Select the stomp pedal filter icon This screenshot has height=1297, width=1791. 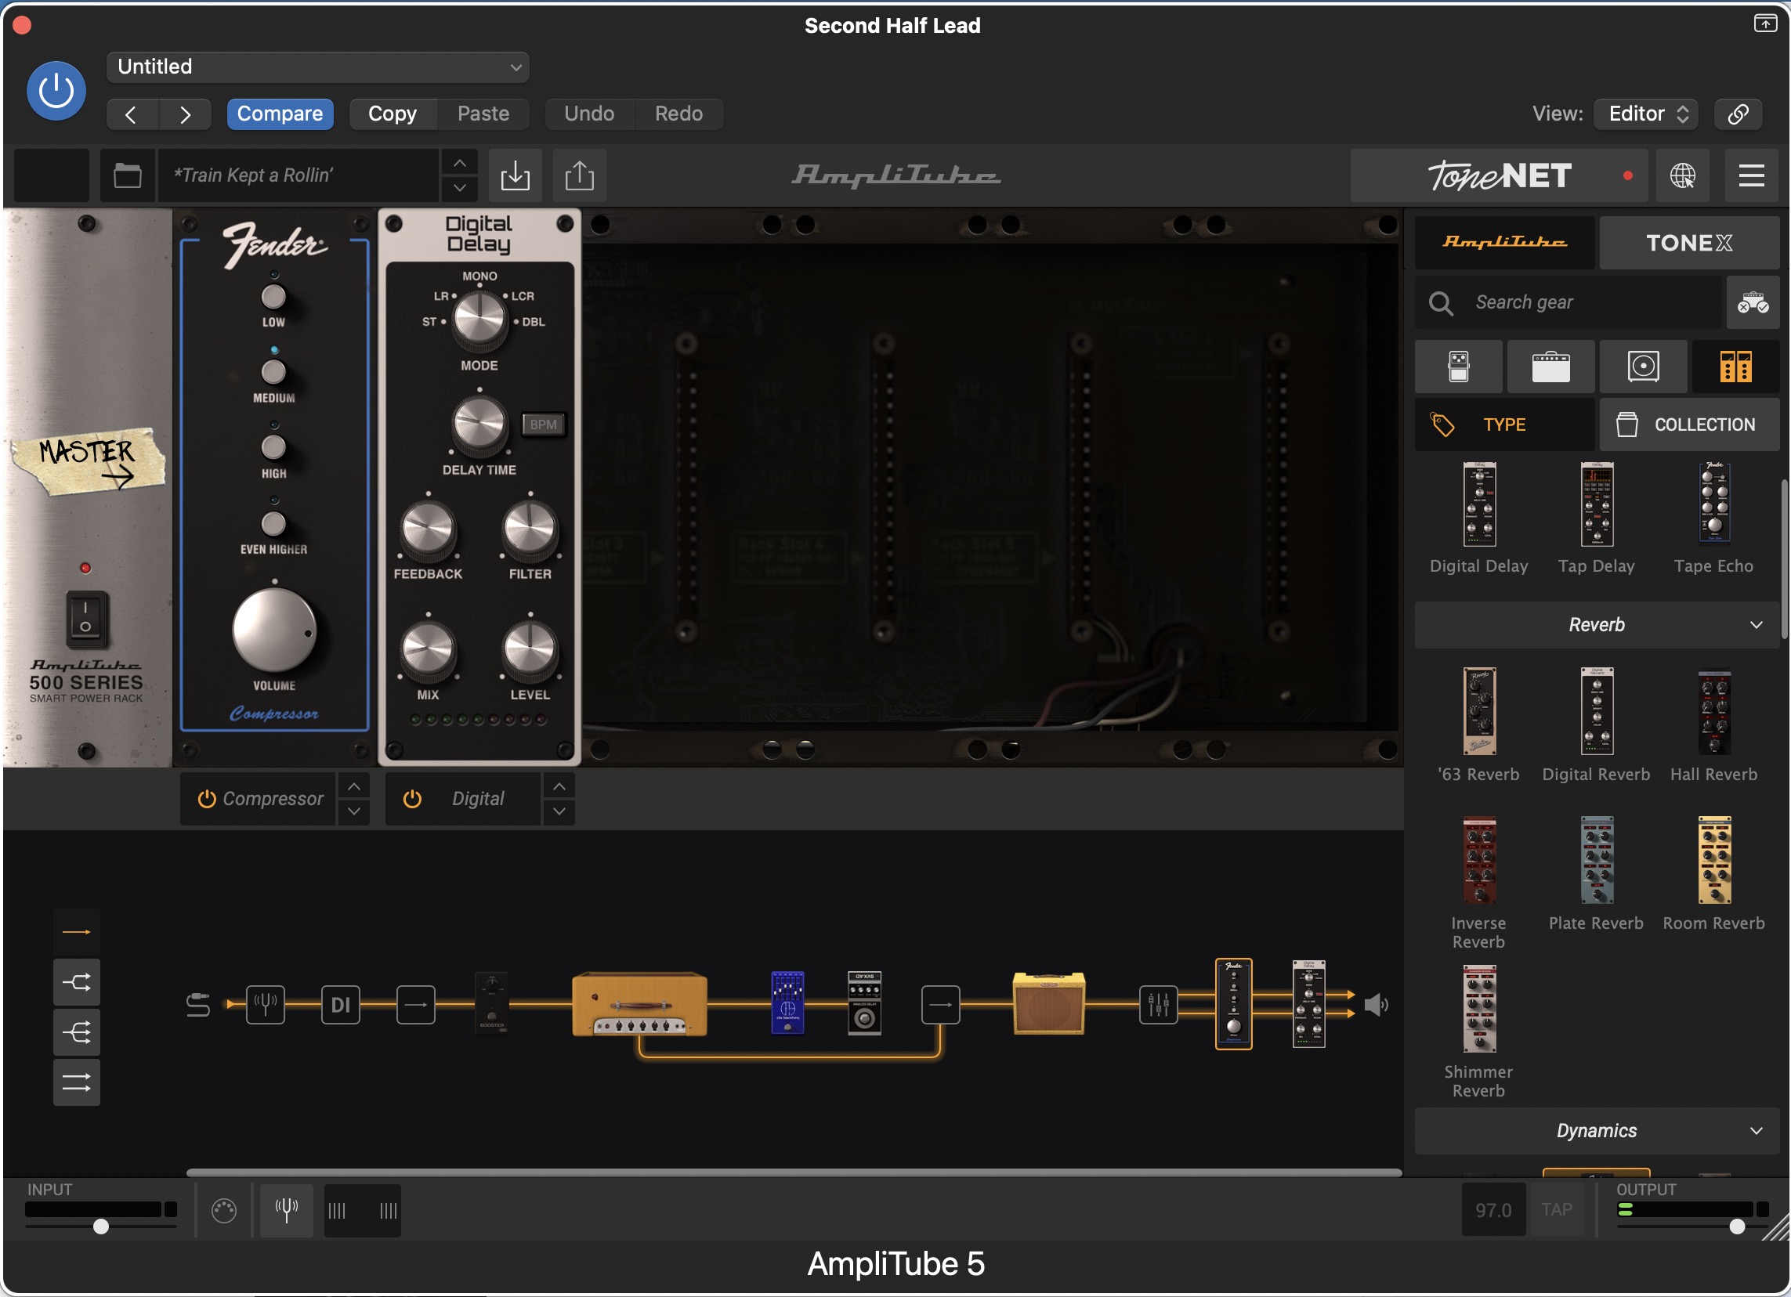1458,367
